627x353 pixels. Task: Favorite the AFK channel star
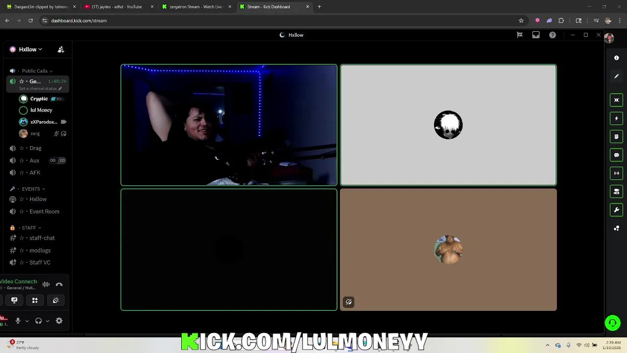click(21, 173)
